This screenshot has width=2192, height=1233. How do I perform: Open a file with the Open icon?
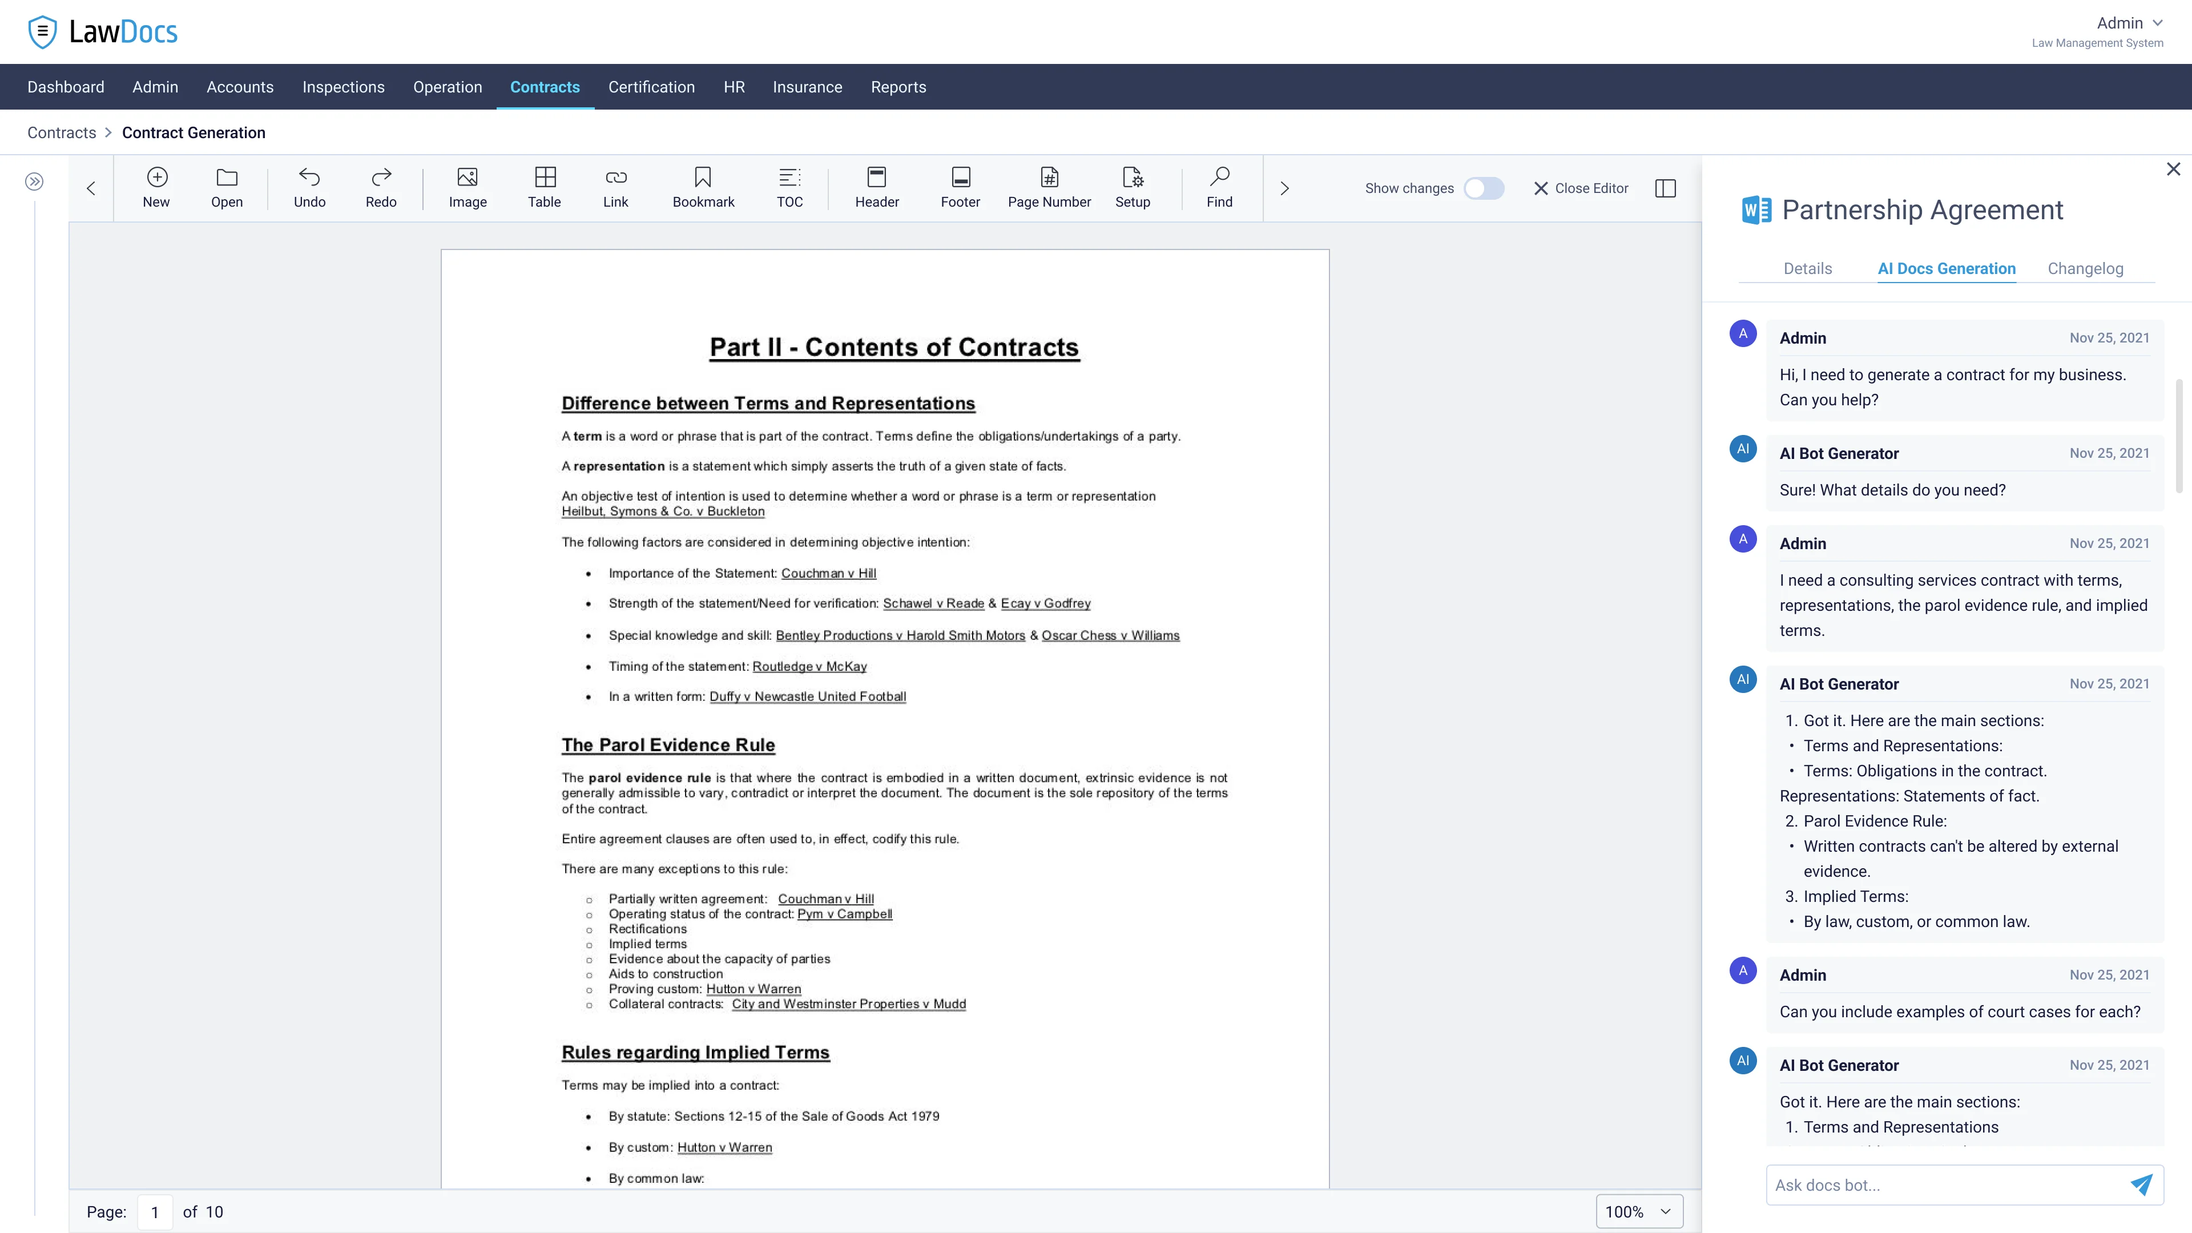[227, 188]
